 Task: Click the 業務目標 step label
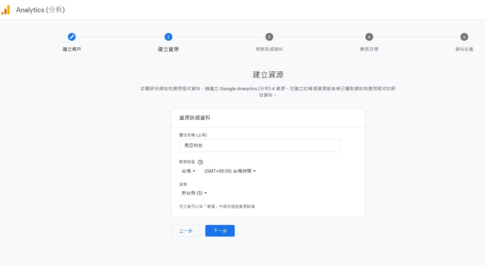pos(369,49)
